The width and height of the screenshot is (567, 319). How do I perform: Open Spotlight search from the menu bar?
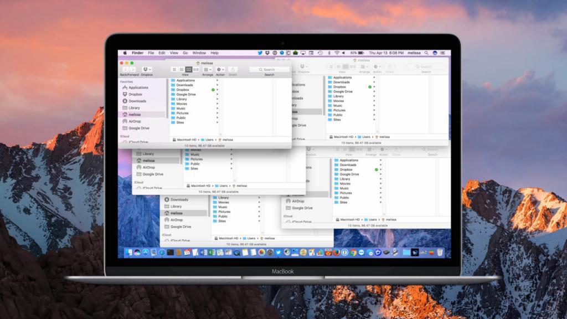coord(426,53)
